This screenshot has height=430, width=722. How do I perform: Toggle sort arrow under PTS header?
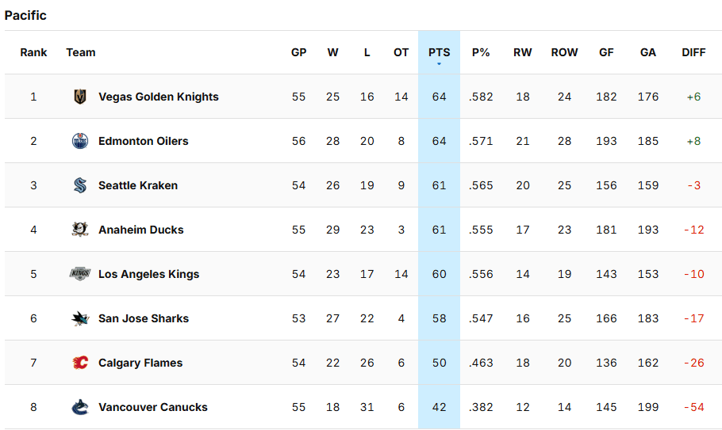(439, 63)
